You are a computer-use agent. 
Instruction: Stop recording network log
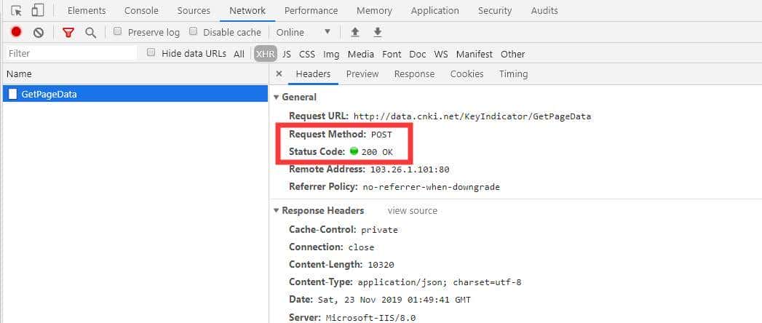(x=17, y=32)
